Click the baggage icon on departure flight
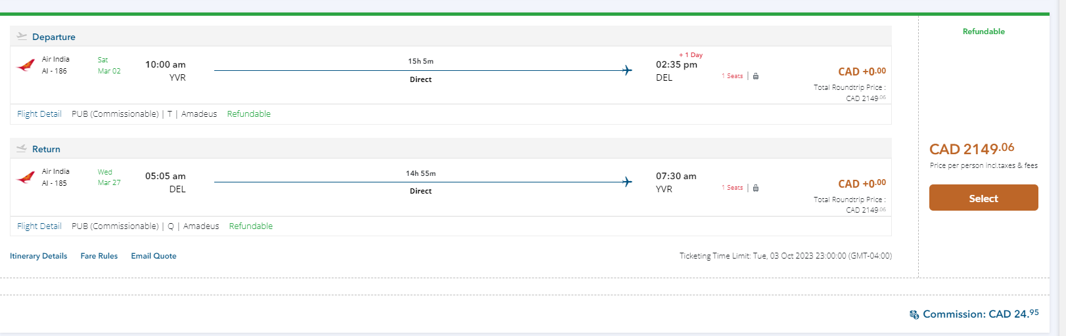This screenshot has width=1066, height=336. tap(756, 76)
